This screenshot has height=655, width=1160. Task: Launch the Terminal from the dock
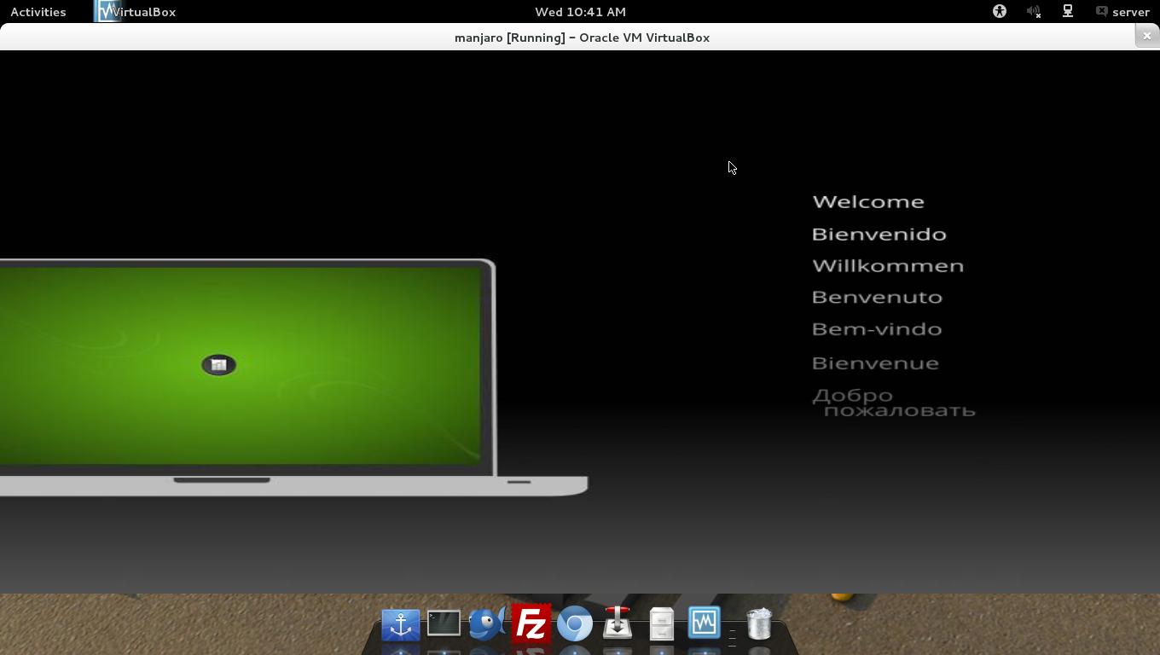(444, 623)
